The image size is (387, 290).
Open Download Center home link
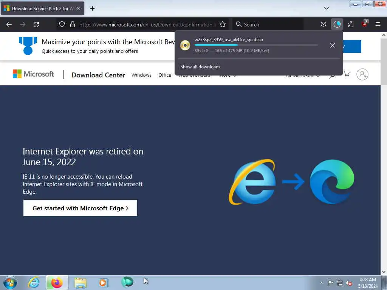(98, 75)
